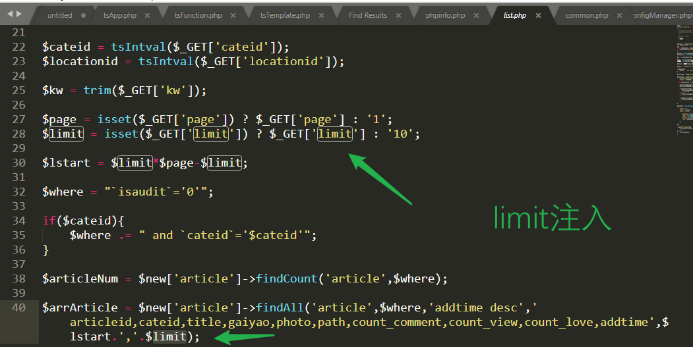Click line number 30 in gutter
This screenshot has height=347, width=693.
(18, 163)
